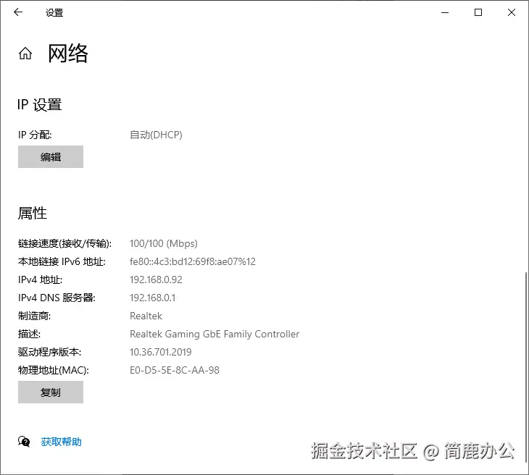Click the 属性 section heading

[33, 213]
